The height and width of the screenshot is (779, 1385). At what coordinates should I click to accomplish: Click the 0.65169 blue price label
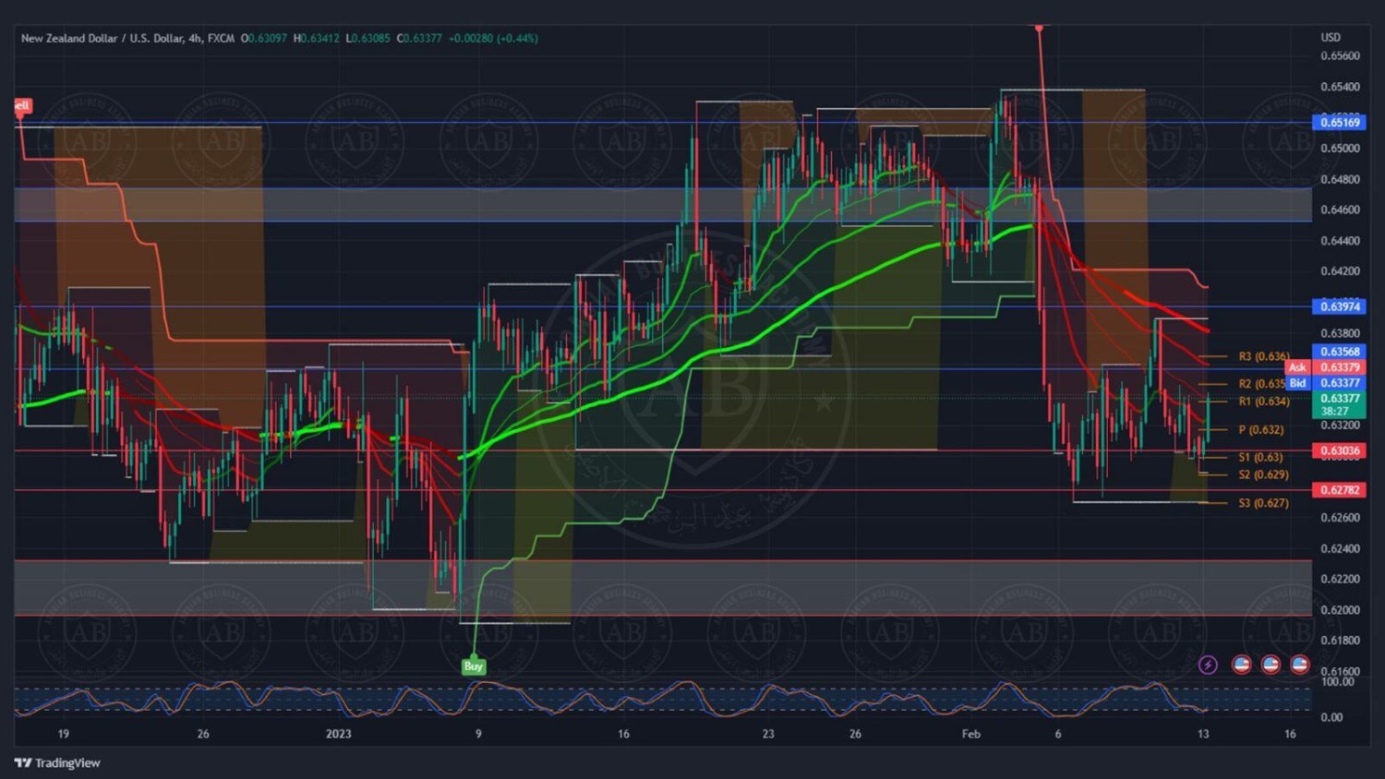1339,122
